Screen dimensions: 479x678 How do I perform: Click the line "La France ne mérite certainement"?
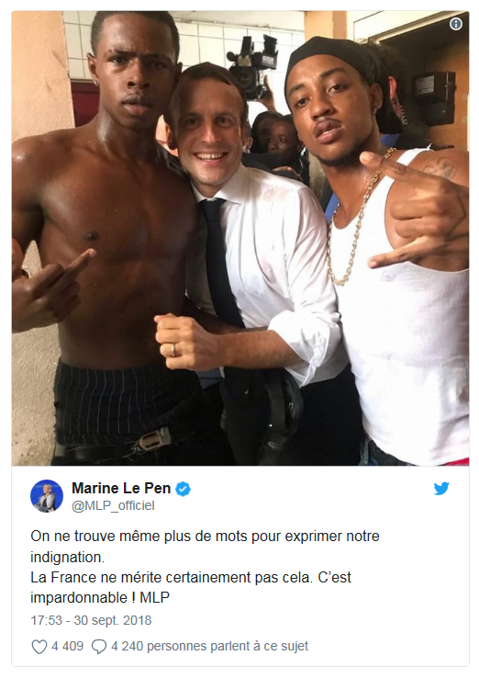pyautogui.click(x=191, y=578)
